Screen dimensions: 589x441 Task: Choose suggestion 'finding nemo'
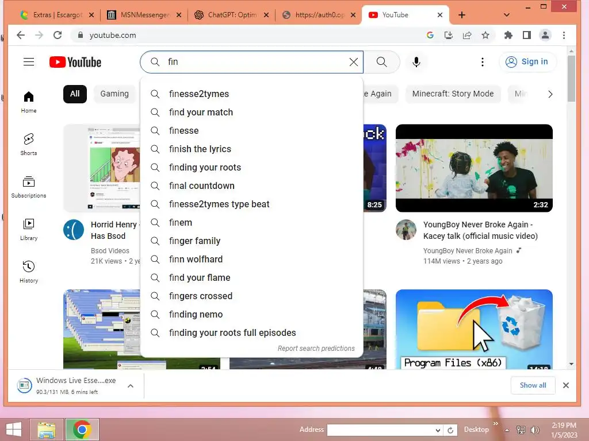click(252, 314)
